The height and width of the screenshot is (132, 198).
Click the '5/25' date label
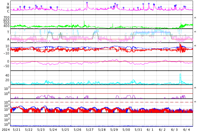(65, 130)
